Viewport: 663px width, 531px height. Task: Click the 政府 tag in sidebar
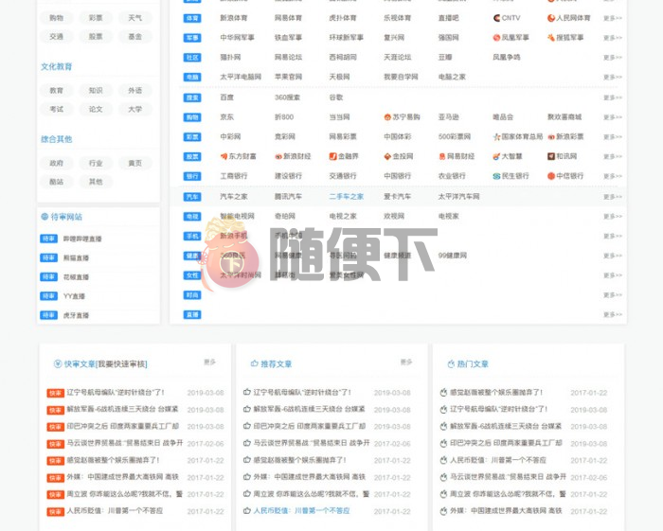(56, 163)
